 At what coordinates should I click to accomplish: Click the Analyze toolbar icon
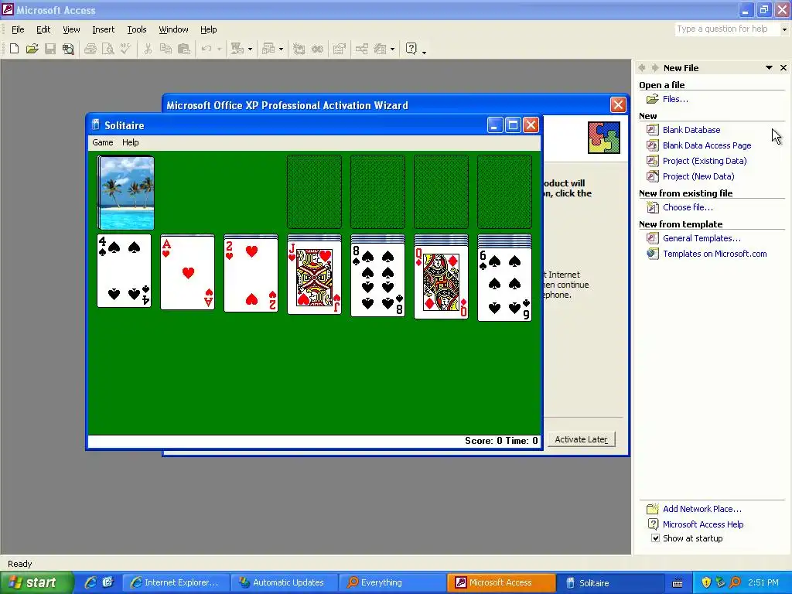(268, 49)
